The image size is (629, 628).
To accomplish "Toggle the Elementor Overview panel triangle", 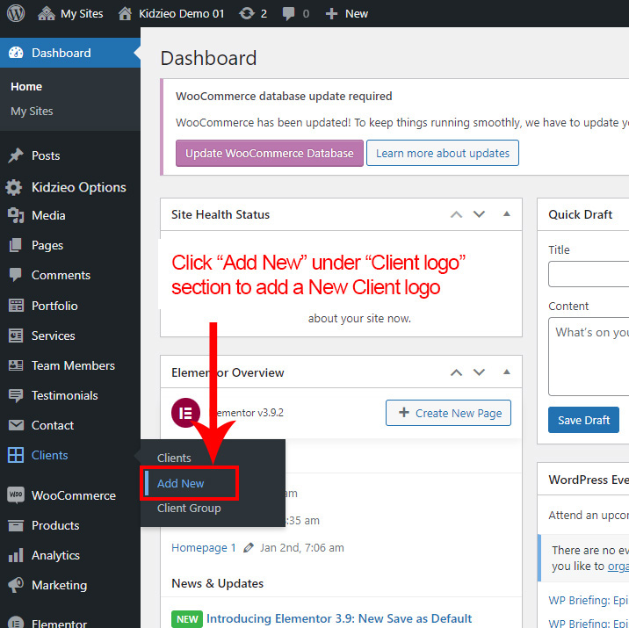I will [506, 372].
